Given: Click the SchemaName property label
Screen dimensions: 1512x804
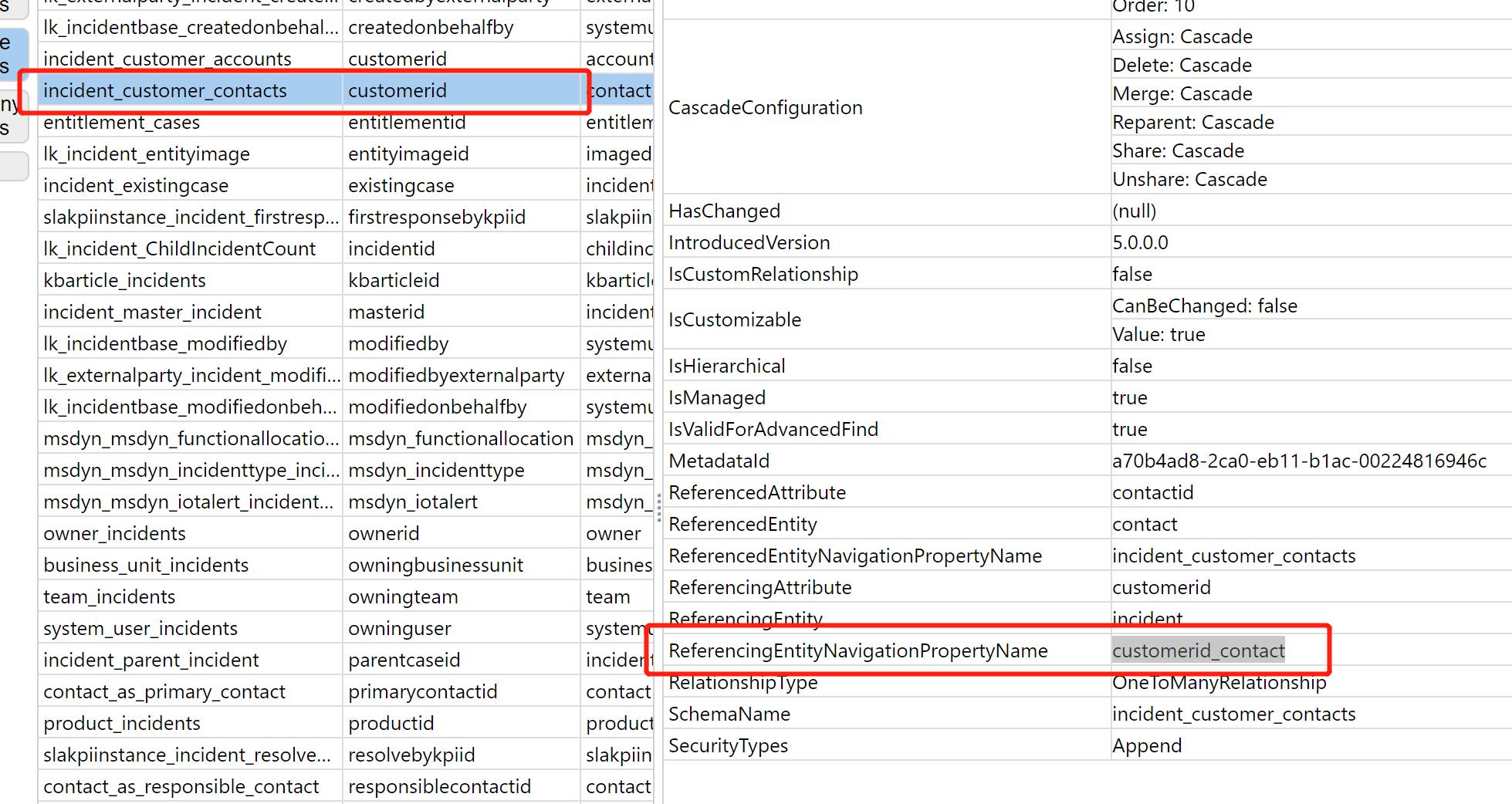Looking at the screenshot, I should coord(729,714).
